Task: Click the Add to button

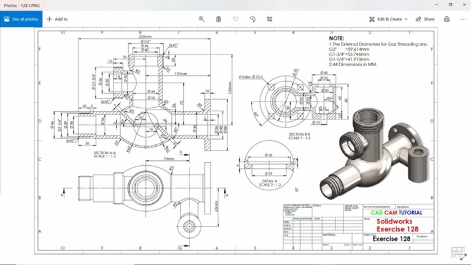Action: 57,19
